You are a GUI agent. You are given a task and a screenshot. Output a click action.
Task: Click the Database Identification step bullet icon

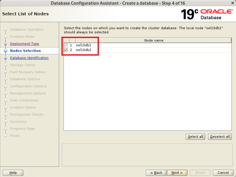[x=5, y=58]
